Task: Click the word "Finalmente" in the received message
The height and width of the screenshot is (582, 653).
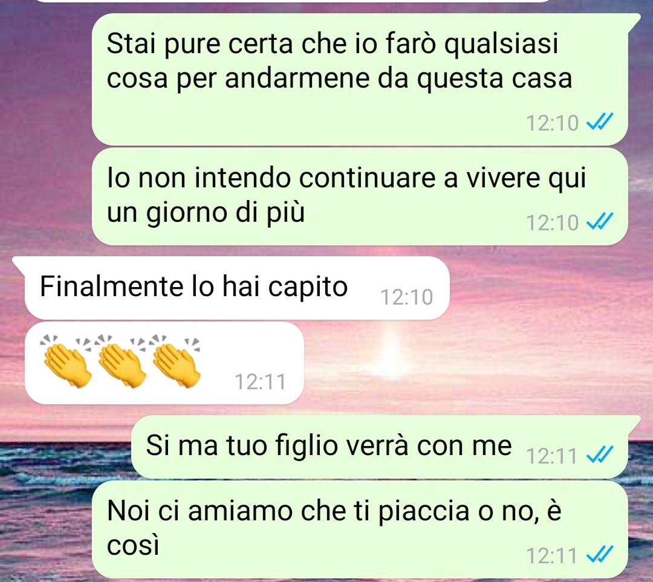Action: pyautogui.click(x=112, y=286)
